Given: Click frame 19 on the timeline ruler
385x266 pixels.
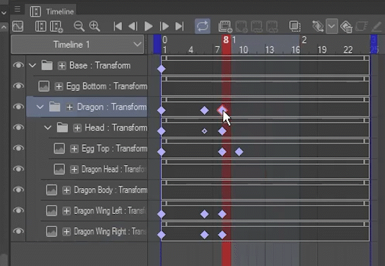Looking at the screenshot, I should click(322, 50).
